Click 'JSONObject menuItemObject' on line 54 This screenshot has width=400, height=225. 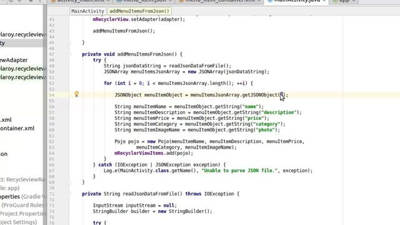point(149,95)
